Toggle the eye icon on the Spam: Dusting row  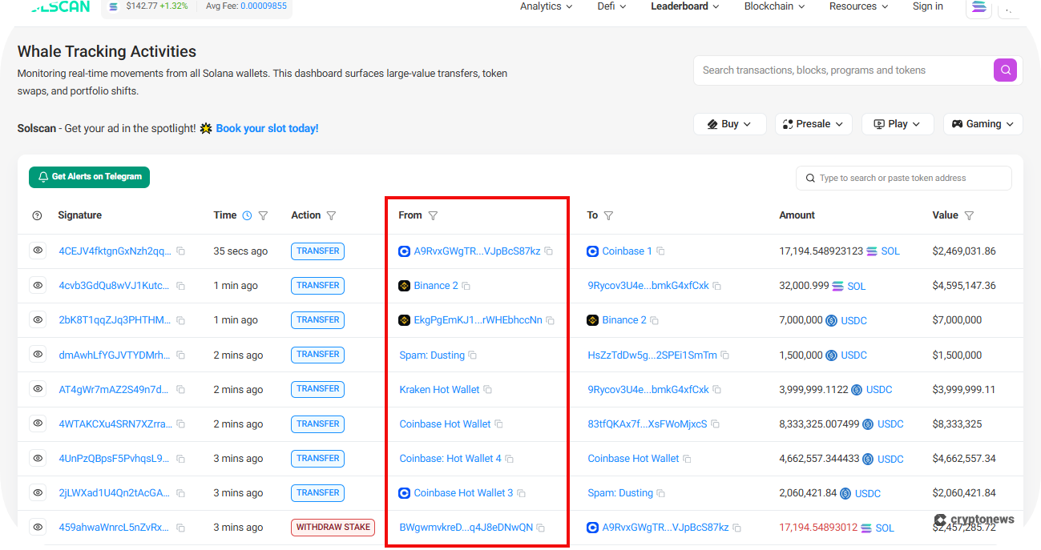click(x=38, y=355)
